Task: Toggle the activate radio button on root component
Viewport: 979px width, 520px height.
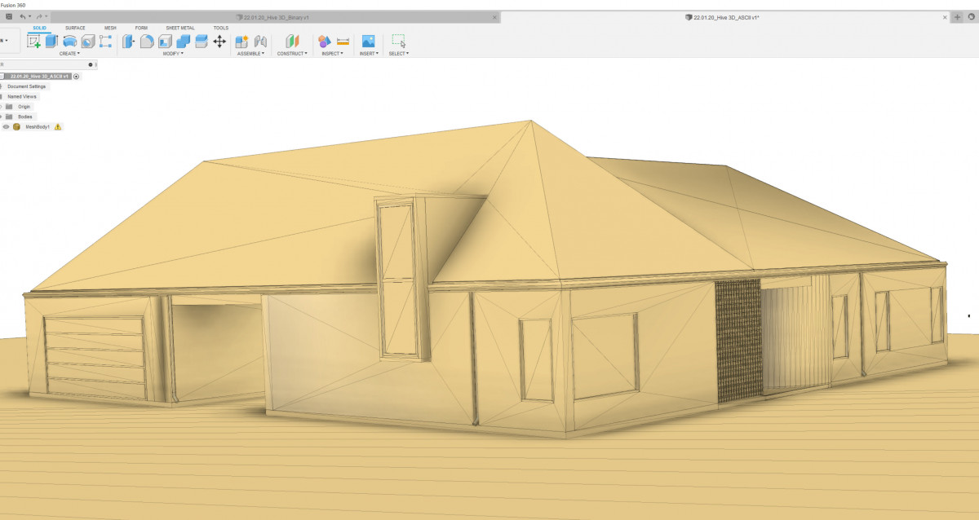Action: coord(76,76)
